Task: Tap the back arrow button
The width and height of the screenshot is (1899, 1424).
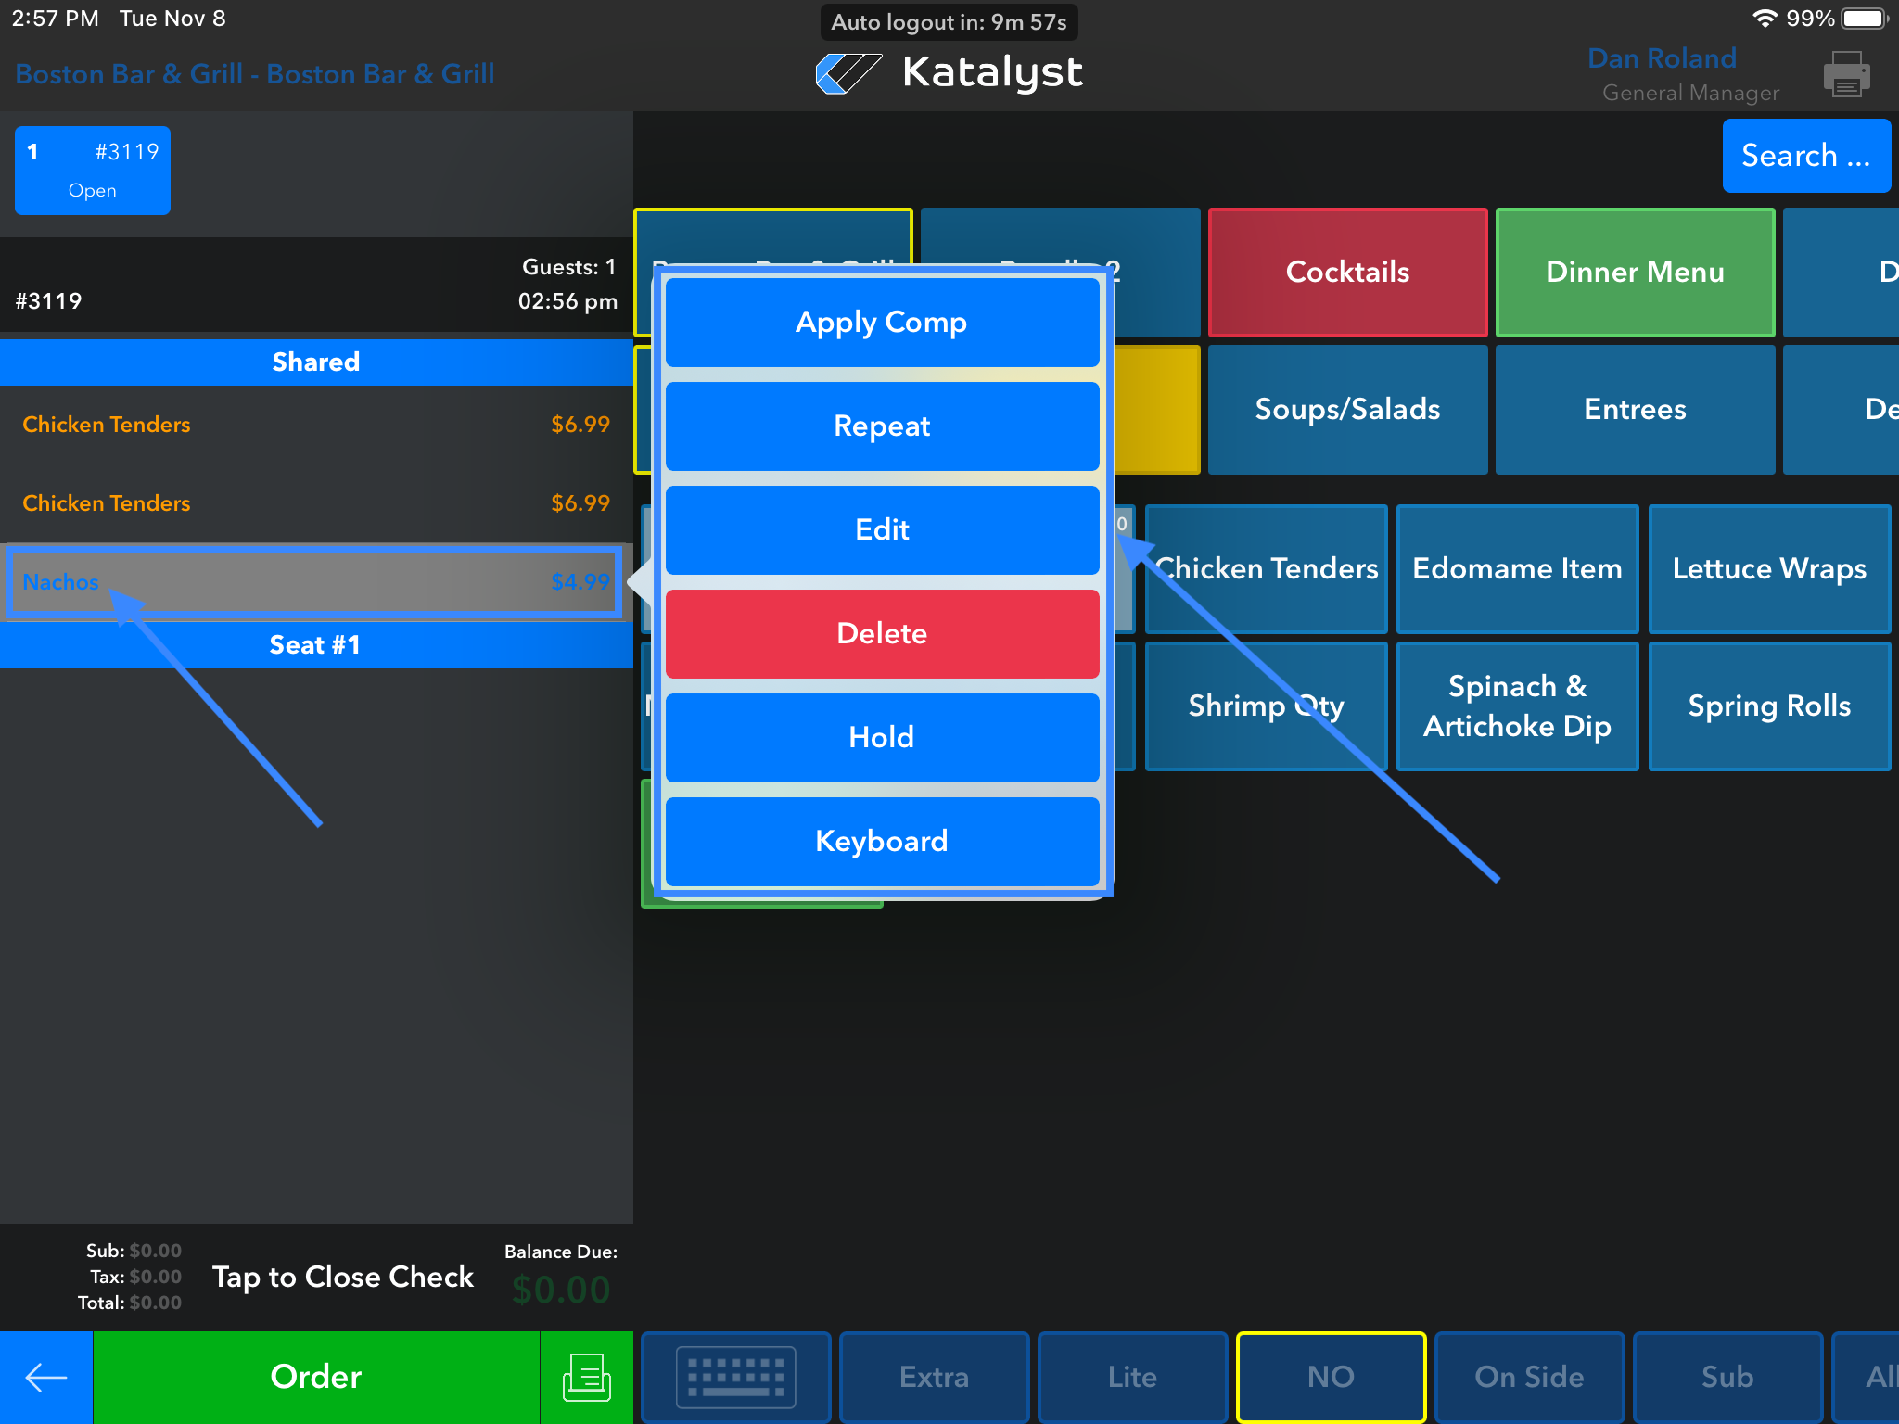Action: pos(45,1377)
